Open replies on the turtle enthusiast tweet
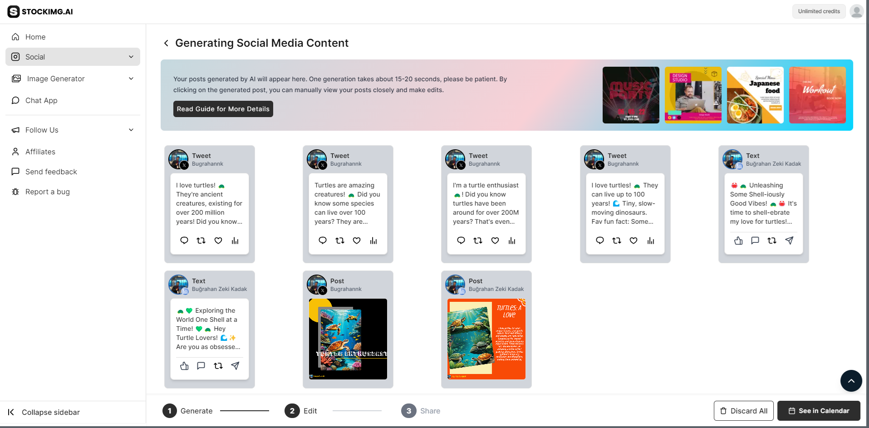The width and height of the screenshot is (869, 428). click(x=461, y=241)
